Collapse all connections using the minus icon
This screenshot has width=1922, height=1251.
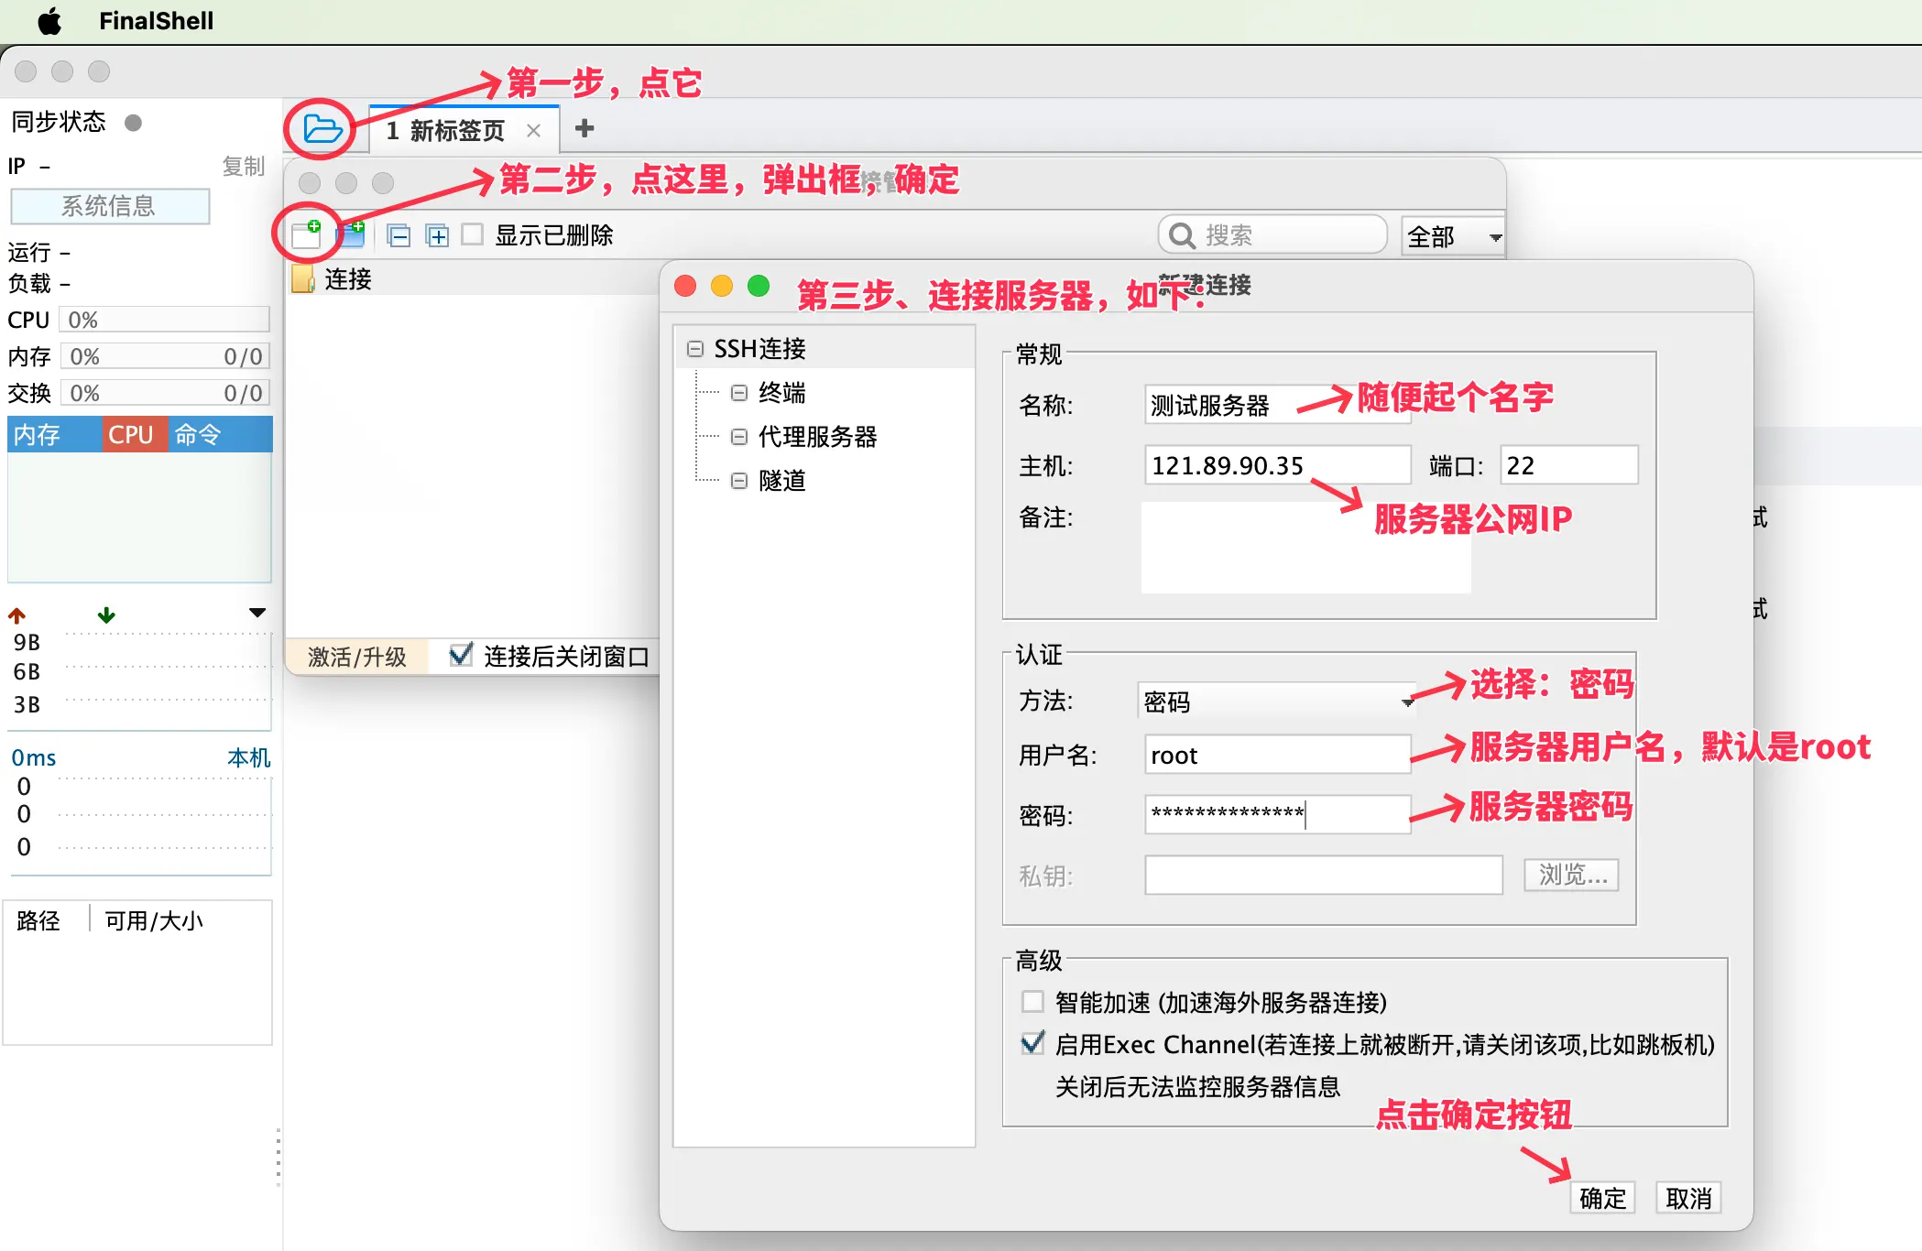tap(399, 234)
